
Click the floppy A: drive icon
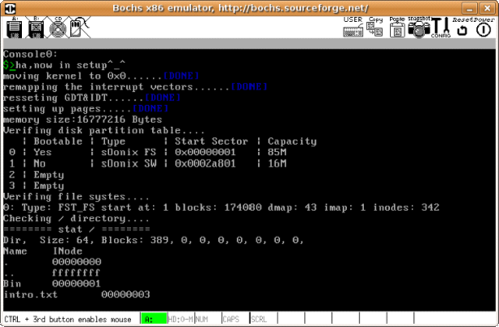(x=14, y=28)
